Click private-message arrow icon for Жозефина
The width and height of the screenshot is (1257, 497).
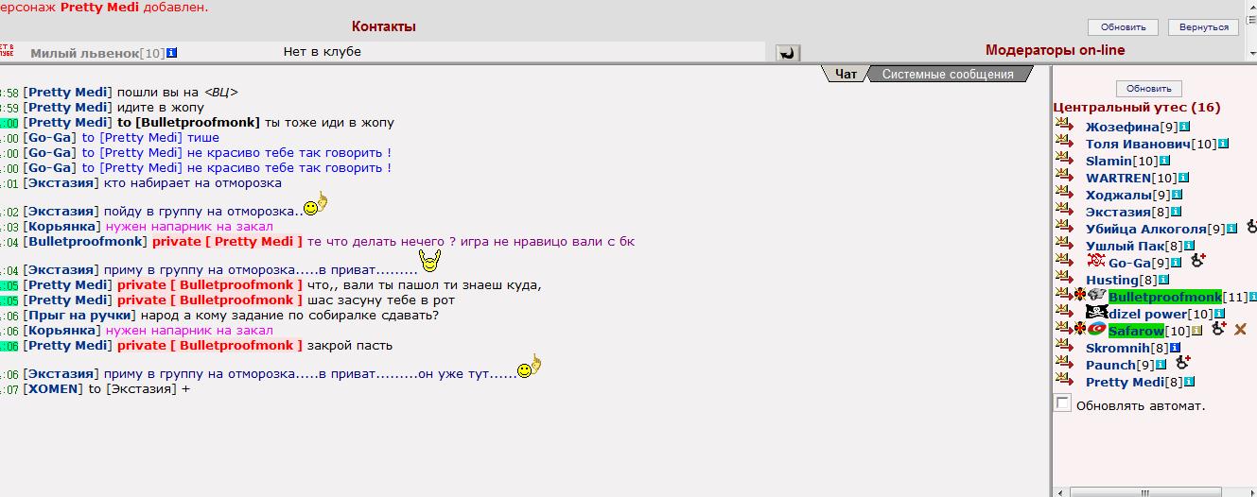point(1065,125)
